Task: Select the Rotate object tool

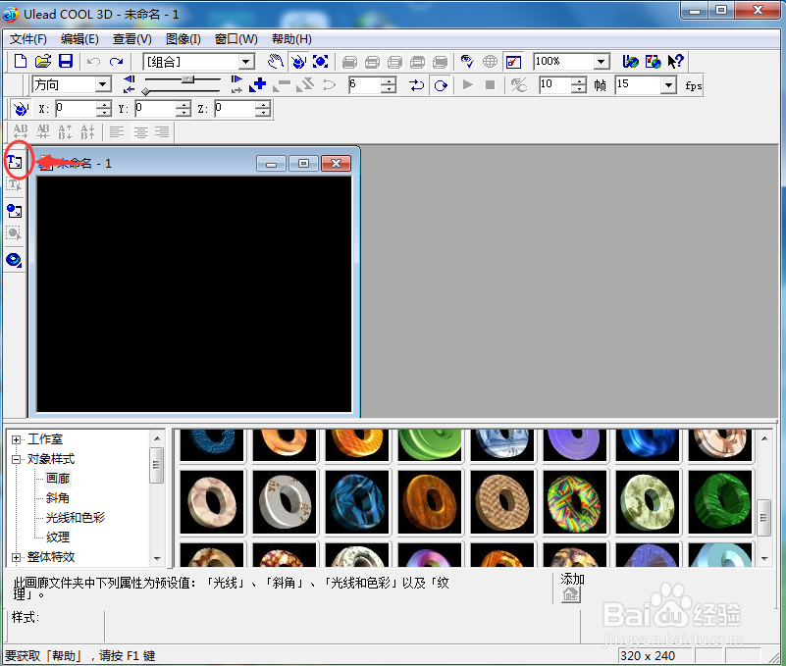Action: [x=298, y=62]
